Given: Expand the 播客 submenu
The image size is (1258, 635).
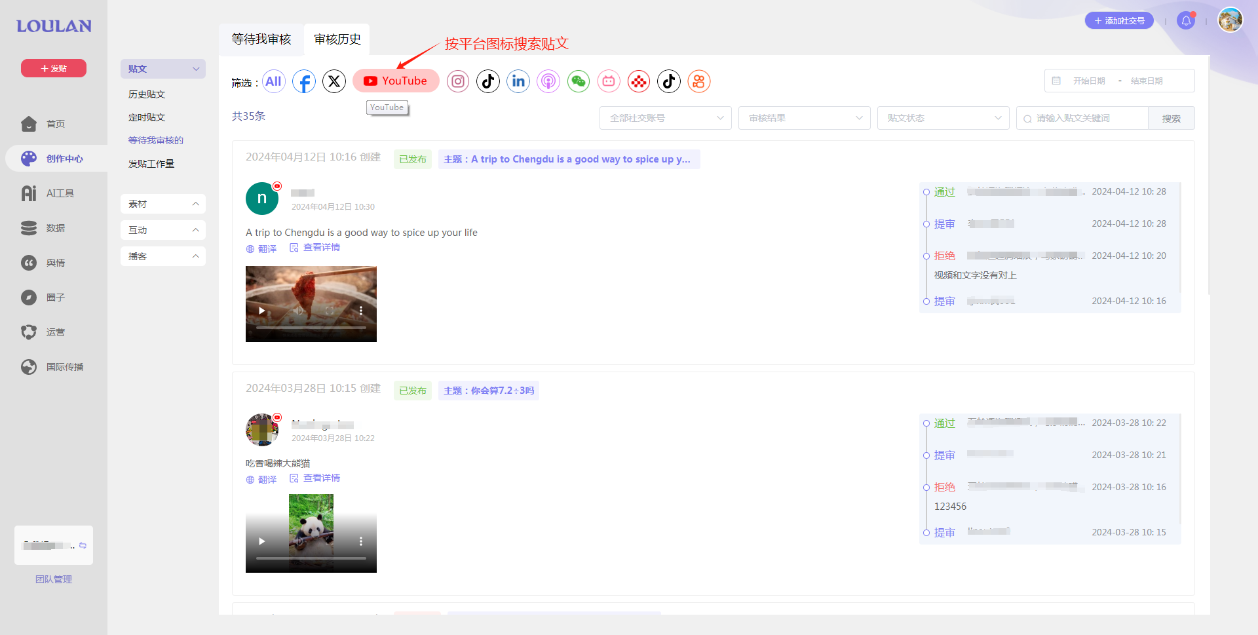Looking at the screenshot, I should 163,256.
